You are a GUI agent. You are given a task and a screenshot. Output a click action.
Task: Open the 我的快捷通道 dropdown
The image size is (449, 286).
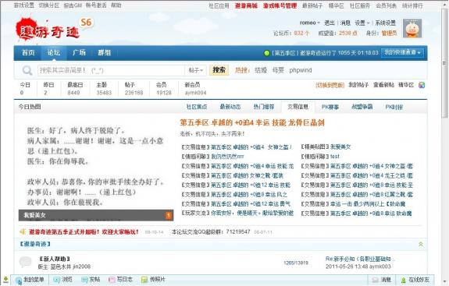[x=402, y=52]
